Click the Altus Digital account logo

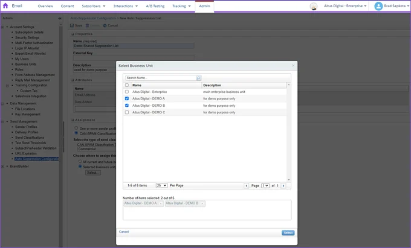coord(314,6)
